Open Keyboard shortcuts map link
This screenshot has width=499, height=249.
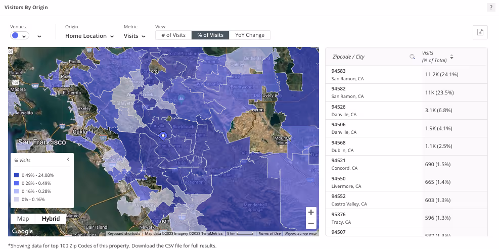[124, 233]
